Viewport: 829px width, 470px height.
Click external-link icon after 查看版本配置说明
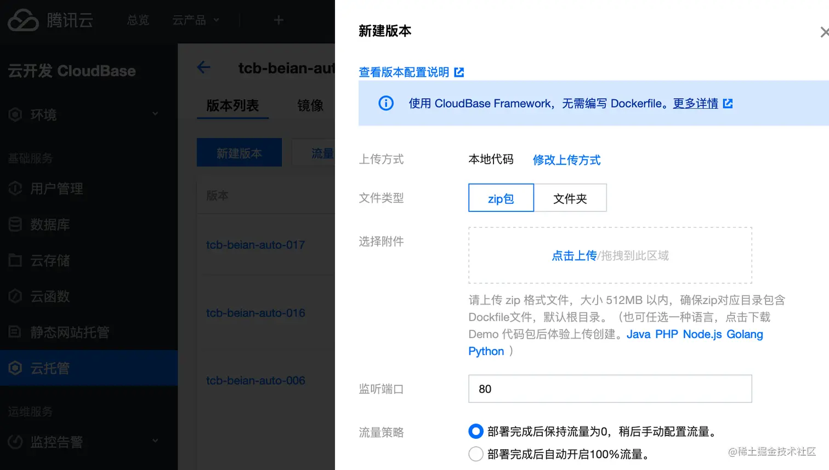459,72
